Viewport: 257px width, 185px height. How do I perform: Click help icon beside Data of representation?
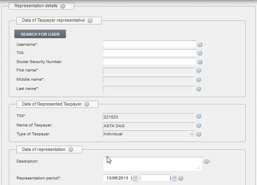tap(71, 149)
